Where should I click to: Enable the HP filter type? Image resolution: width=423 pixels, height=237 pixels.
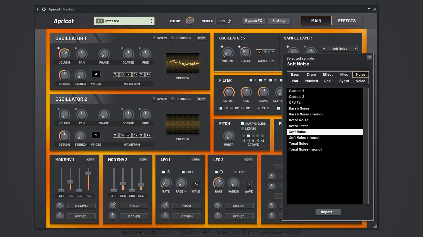point(232,108)
